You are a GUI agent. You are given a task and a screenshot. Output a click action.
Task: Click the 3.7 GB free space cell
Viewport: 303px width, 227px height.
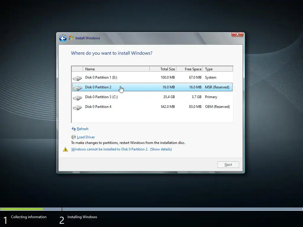(x=196, y=97)
